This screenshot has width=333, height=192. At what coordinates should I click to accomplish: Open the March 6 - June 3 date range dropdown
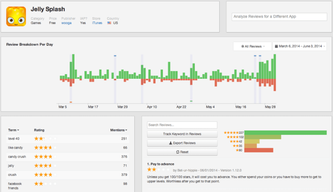300,46
